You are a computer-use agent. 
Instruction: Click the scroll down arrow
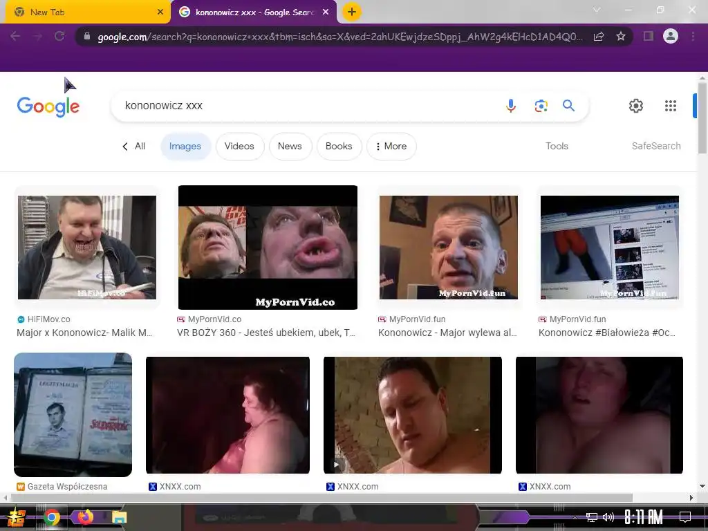pos(702,486)
